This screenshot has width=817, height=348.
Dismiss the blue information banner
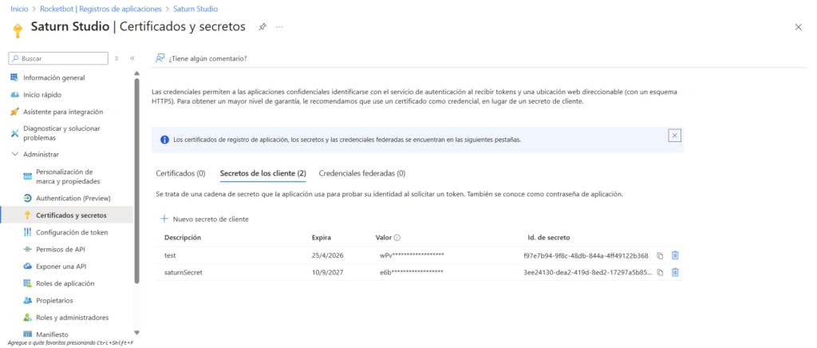click(674, 136)
